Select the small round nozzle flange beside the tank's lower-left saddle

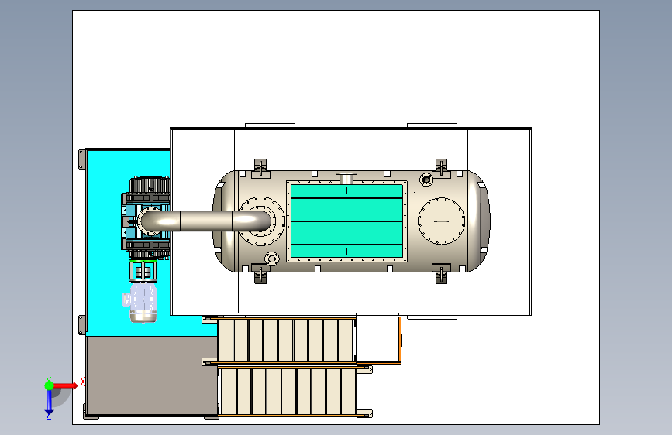[x=272, y=259]
